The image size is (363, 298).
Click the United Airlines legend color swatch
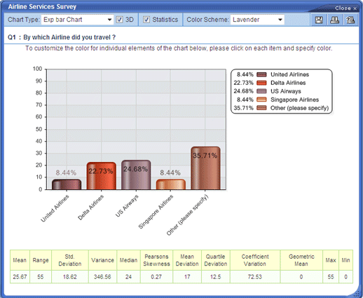click(261, 74)
